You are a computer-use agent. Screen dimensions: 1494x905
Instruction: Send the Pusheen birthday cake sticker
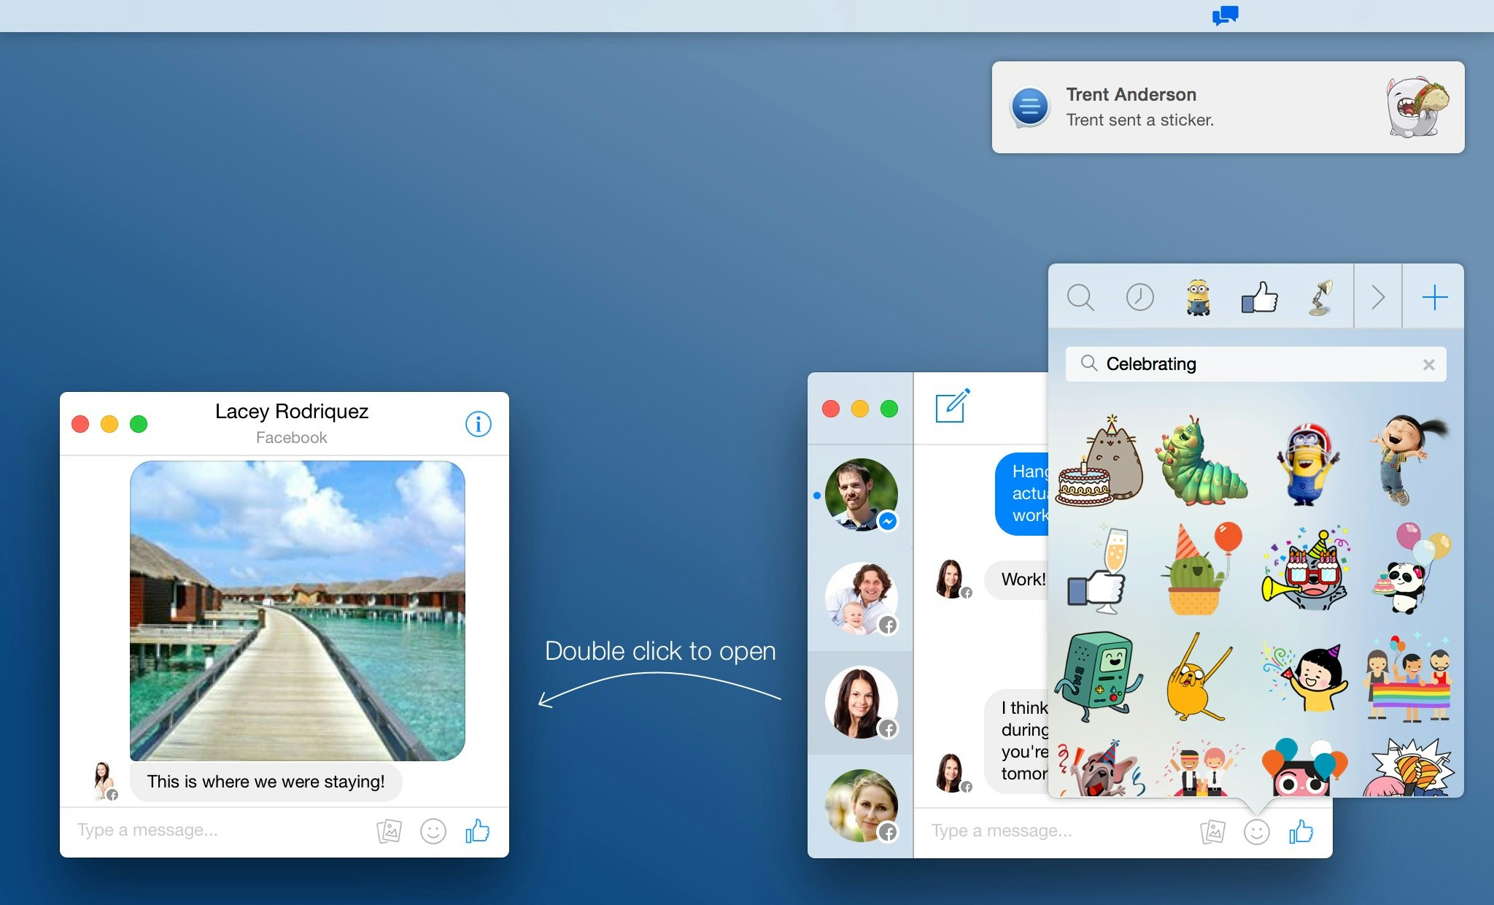tap(1099, 463)
